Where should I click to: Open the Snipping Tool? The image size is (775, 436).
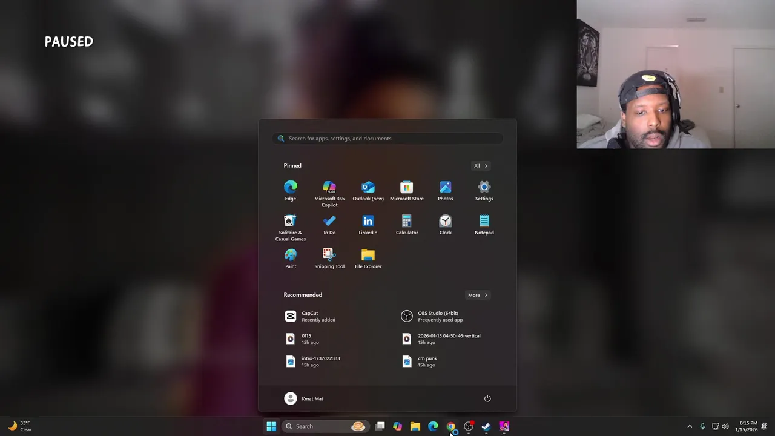[329, 259]
